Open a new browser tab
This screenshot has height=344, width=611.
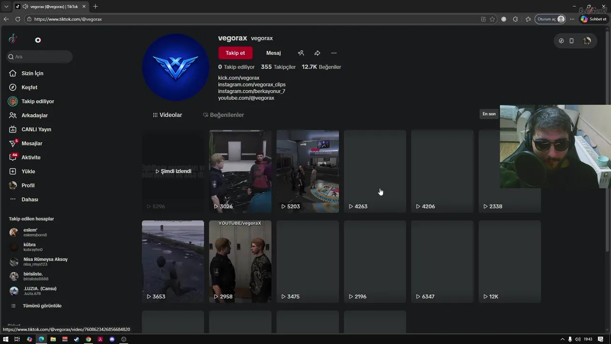[95, 7]
